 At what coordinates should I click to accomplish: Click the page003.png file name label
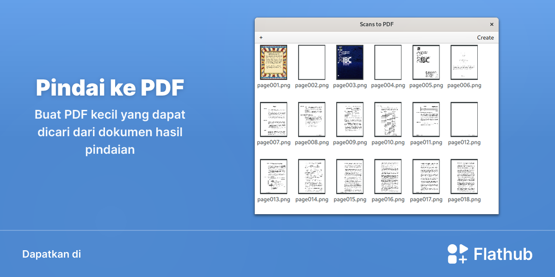tap(350, 85)
